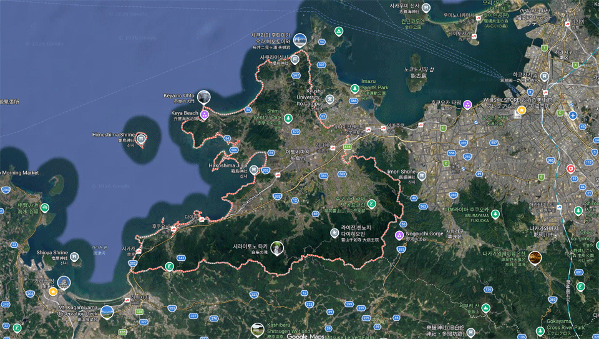Select the route 601 road shield

[579, 272]
